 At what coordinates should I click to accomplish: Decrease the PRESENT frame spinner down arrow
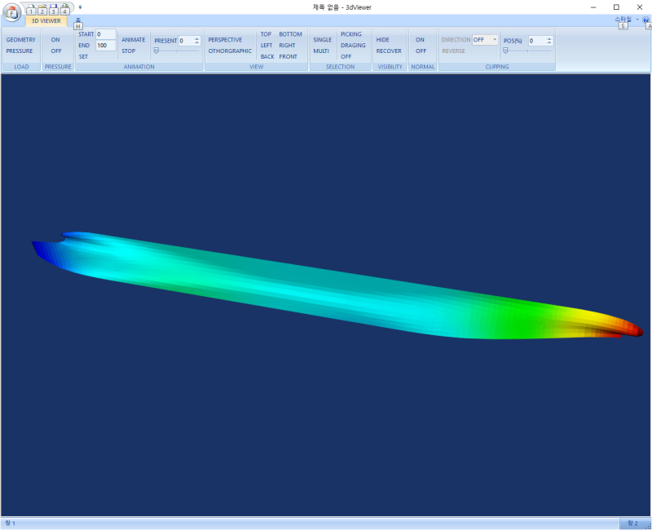pyautogui.click(x=196, y=43)
